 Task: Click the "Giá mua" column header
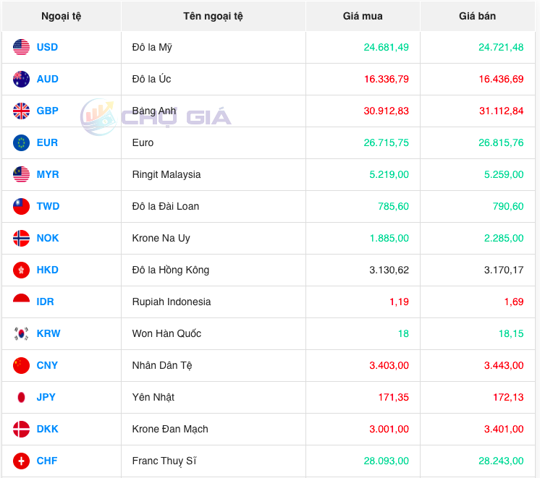363,16
